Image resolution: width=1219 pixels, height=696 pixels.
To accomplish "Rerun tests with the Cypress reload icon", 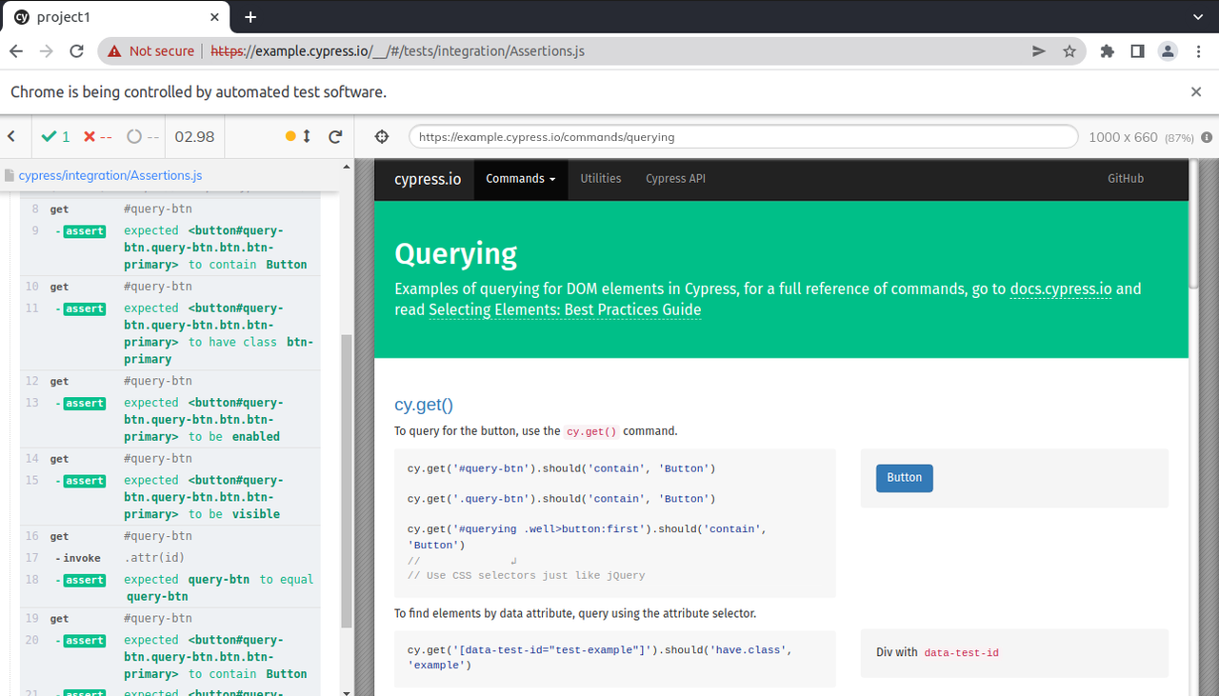I will pos(335,137).
